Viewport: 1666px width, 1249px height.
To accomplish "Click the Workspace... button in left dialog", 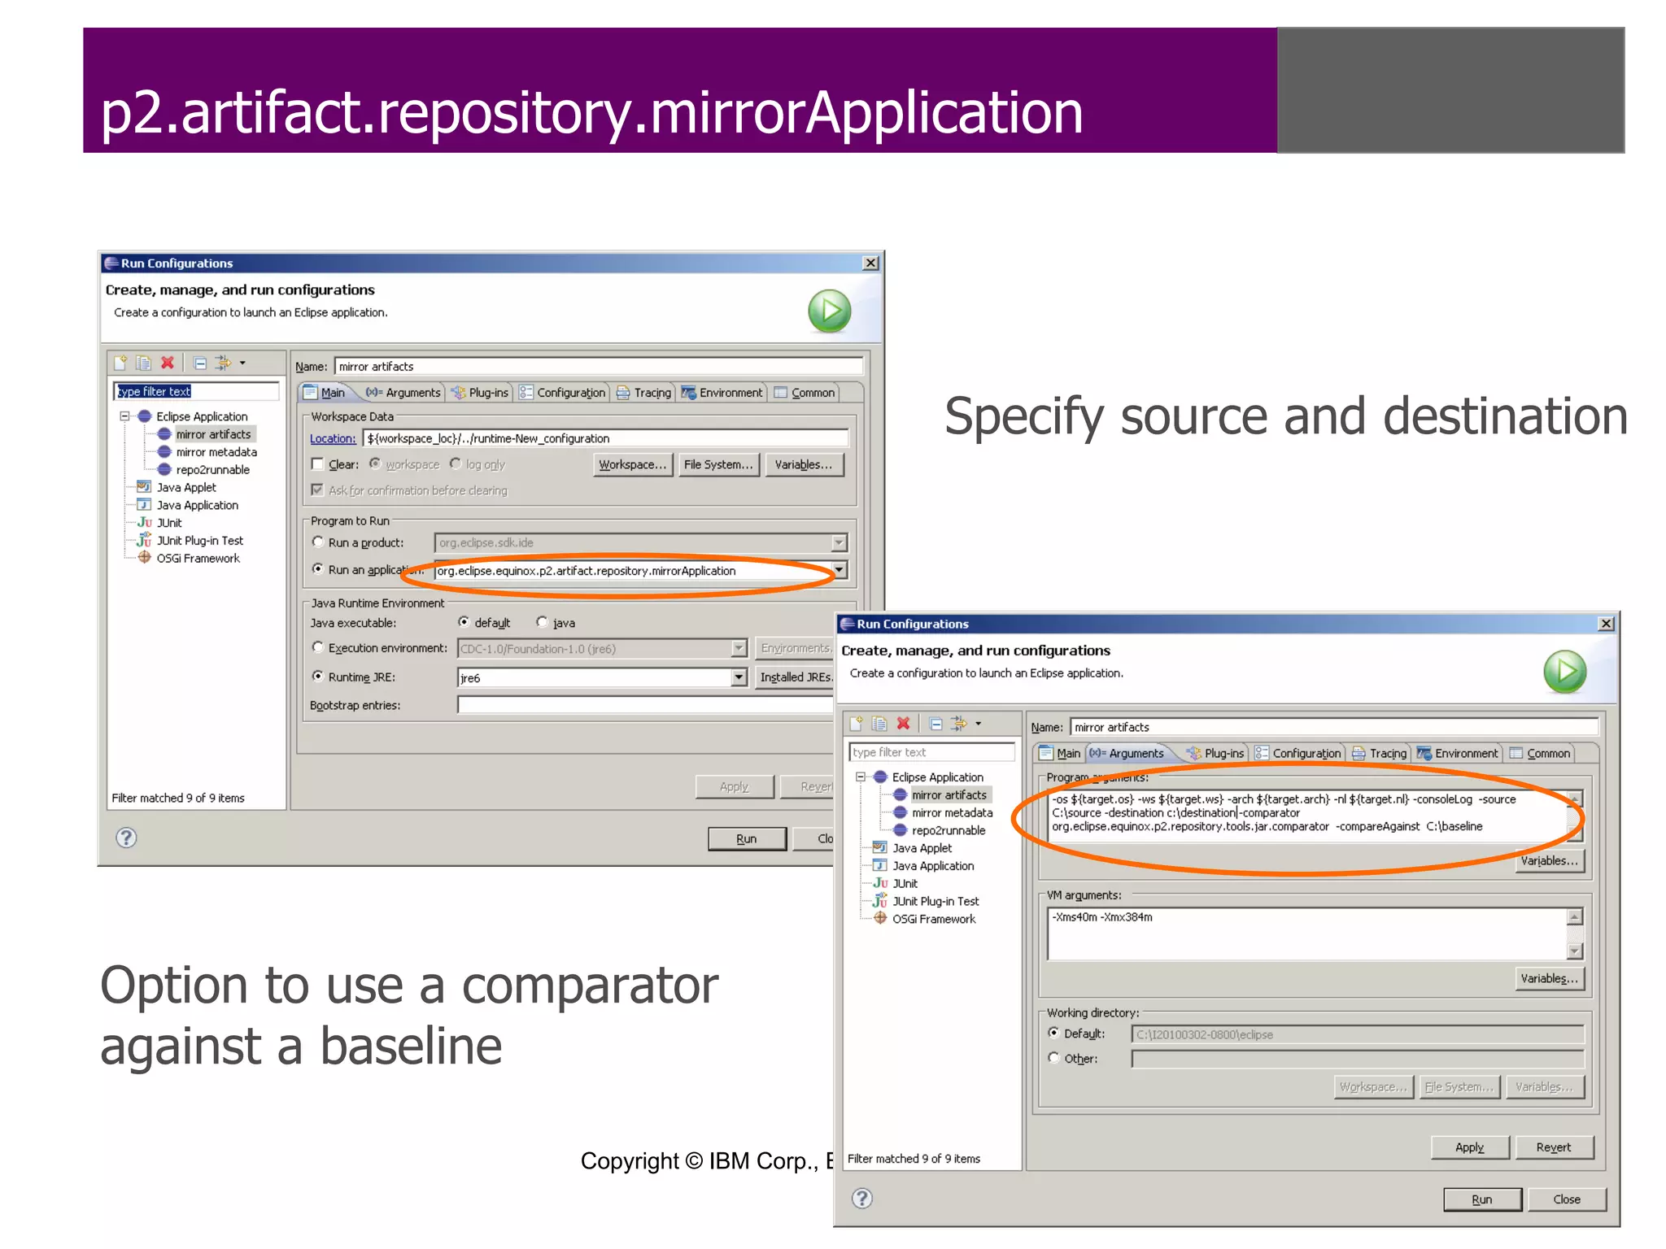I will pos(633,465).
